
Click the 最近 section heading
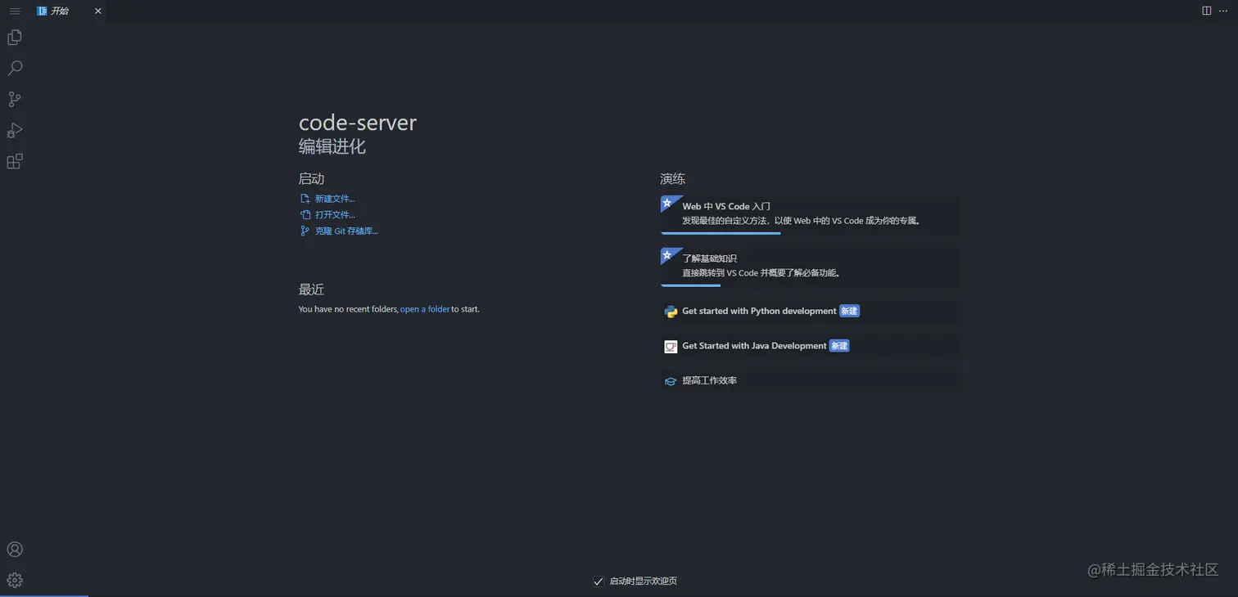coord(311,290)
